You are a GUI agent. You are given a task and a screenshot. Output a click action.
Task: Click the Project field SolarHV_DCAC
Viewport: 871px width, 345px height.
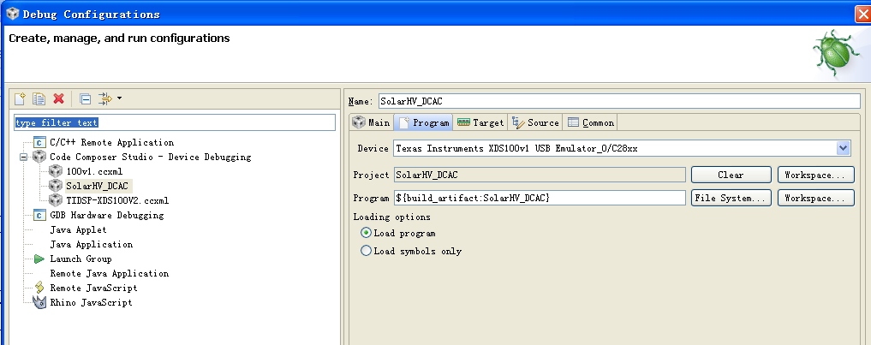click(x=540, y=175)
